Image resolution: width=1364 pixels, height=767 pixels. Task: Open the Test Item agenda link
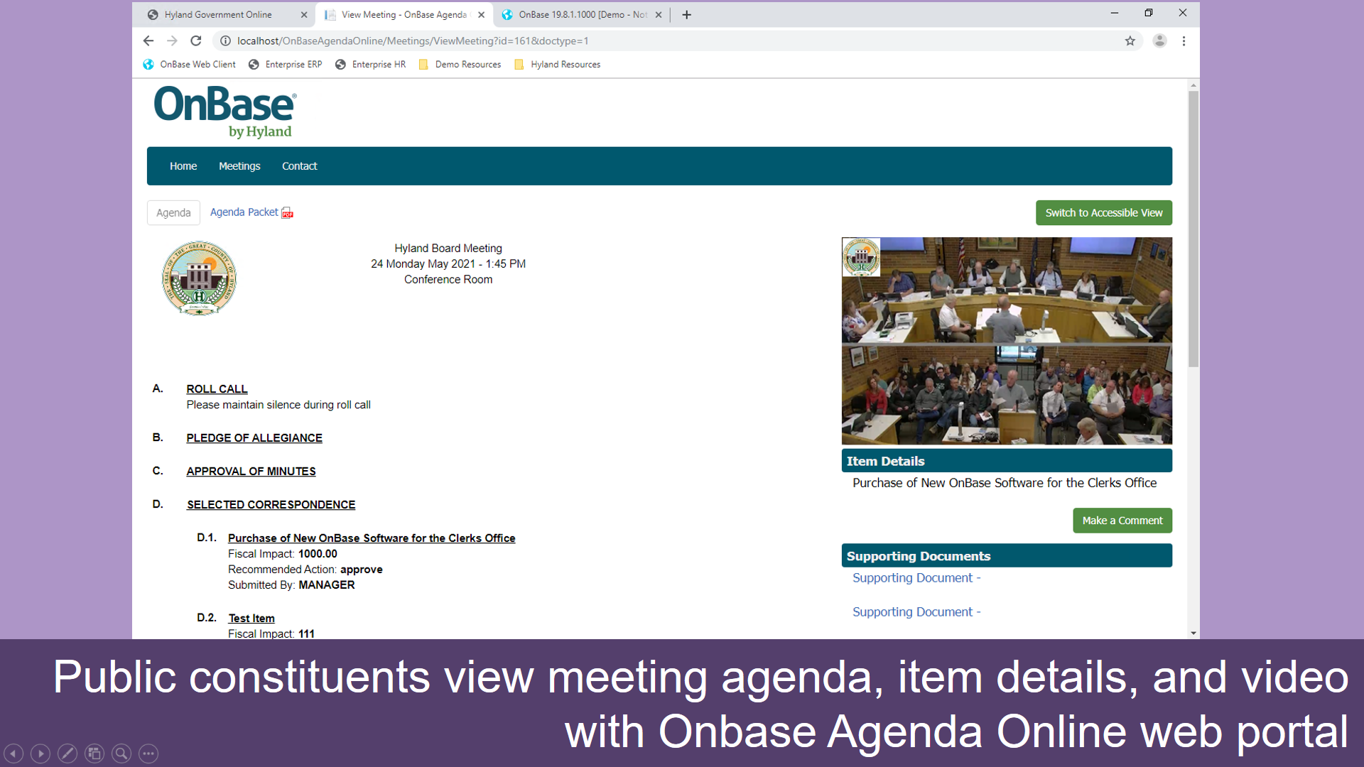pyautogui.click(x=251, y=619)
